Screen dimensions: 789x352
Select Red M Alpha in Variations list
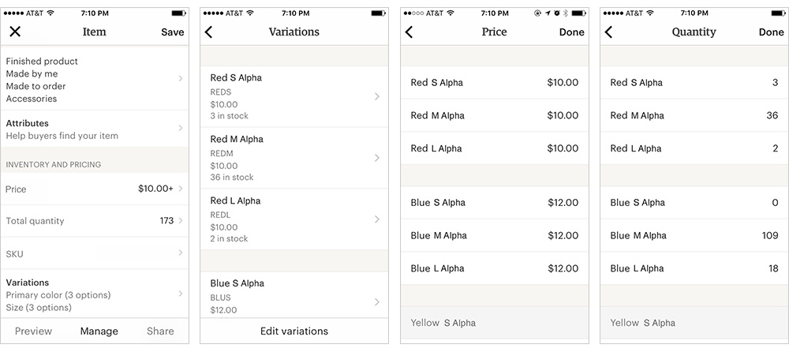pos(237,140)
